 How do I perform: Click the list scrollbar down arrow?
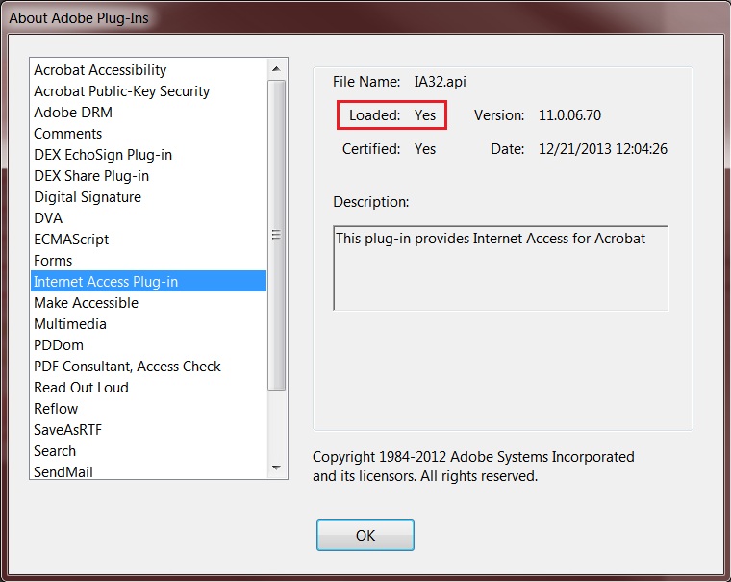(x=276, y=468)
